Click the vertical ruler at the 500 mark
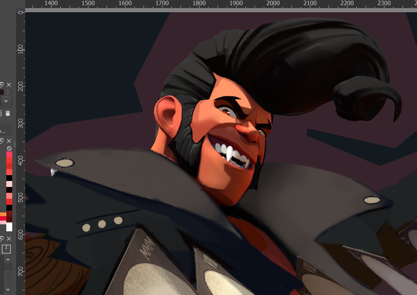Image resolution: width=417 pixels, height=295 pixels. click(20, 197)
